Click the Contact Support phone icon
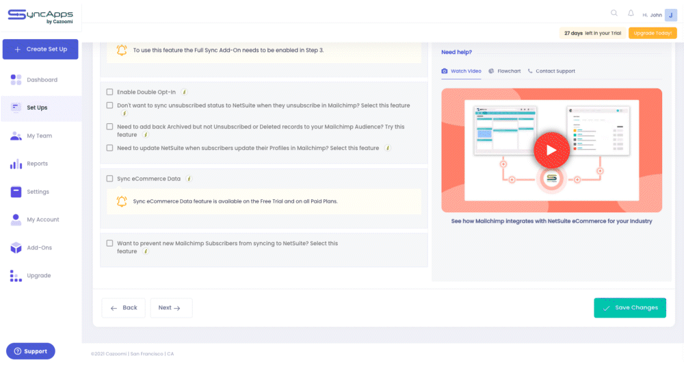This screenshot has height=371, width=684. pyautogui.click(x=530, y=71)
